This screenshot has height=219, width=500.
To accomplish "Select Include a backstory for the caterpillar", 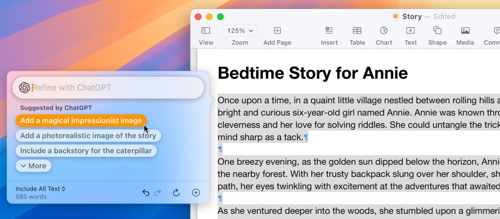I will tap(86, 151).
